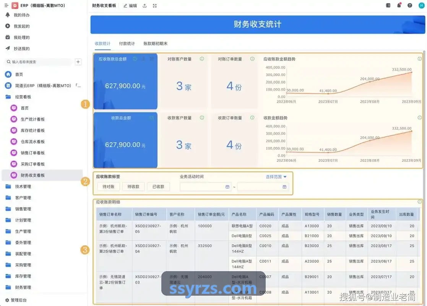Open 管理后台 settings gear
This screenshot has height=306, width=427.
pos(16,300)
